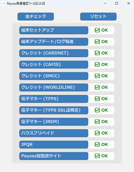Run the 電子マネー (TFPS SSL証明書) check
134x172 pixels.
54,110
